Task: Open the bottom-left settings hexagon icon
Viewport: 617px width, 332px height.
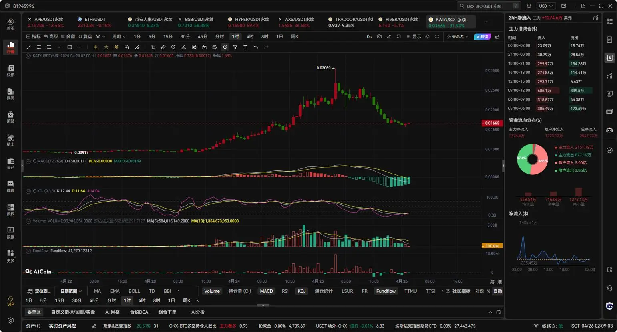Action: (x=11, y=320)
